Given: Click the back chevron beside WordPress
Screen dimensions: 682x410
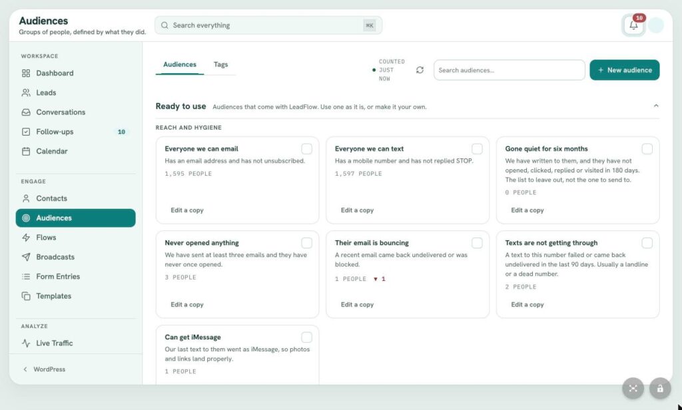Looking at the screenshot, I should pyautogui.click(x=25, y=369).
